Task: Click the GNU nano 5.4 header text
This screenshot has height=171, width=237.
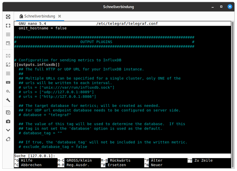Action: [x=32, y=24]
